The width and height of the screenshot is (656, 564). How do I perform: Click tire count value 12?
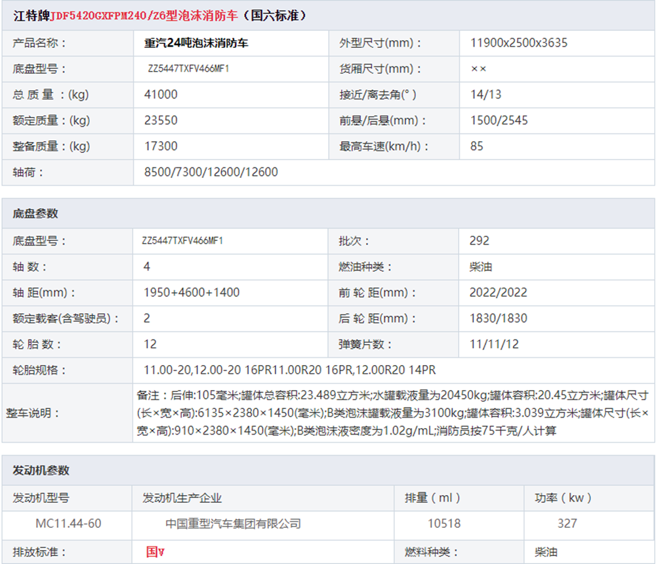[x=150, y=344]
